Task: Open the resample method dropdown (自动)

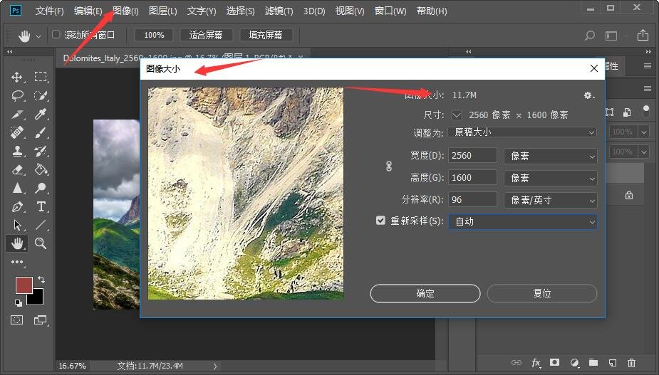Action: (x=522, y=222)
